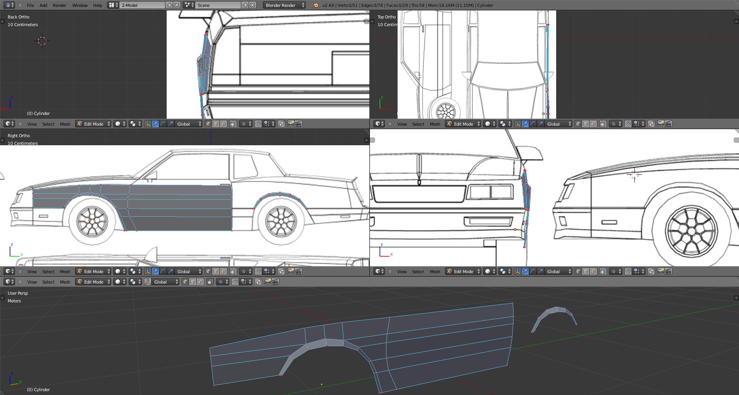Select rotate manipulator in unlabeled front-view viewport header
The image size is (739, 395).
point(533,271)
